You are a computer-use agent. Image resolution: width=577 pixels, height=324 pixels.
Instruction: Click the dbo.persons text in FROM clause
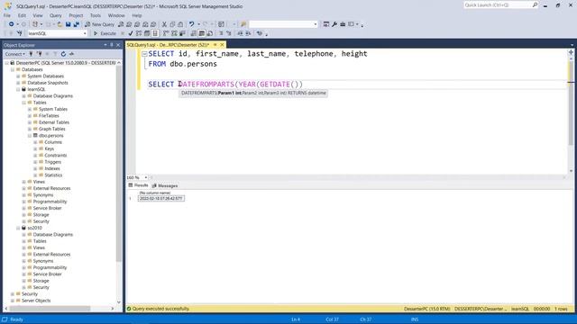[x=193, y=64]
